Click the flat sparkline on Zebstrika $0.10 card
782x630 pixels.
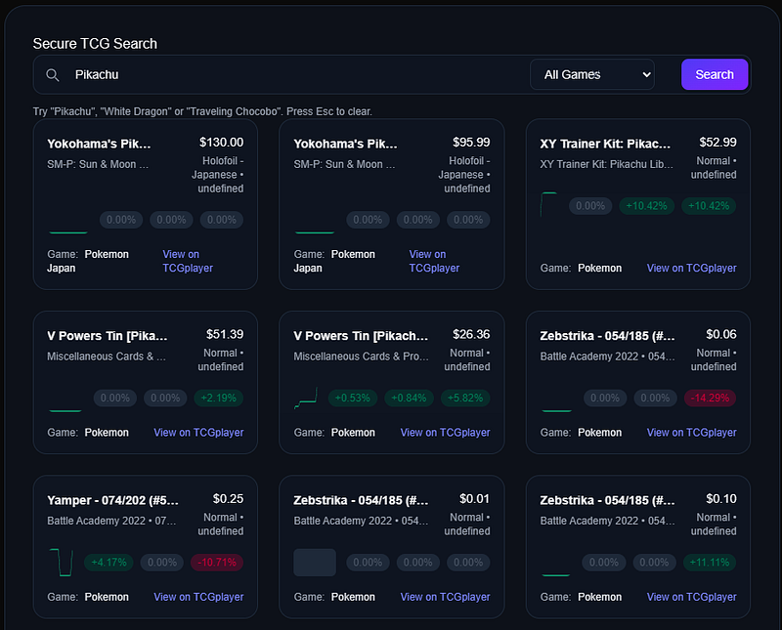pyautogui.click(x=555, y=574)
